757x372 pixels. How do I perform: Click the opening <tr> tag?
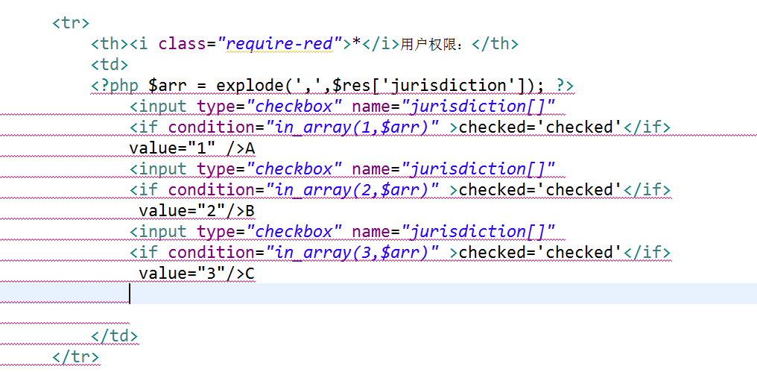tap(71, 22)
